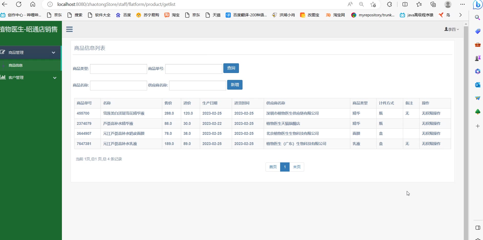483x240 pixels.
Task: Toggle the split screen icon
Action: tap(405, 4)
